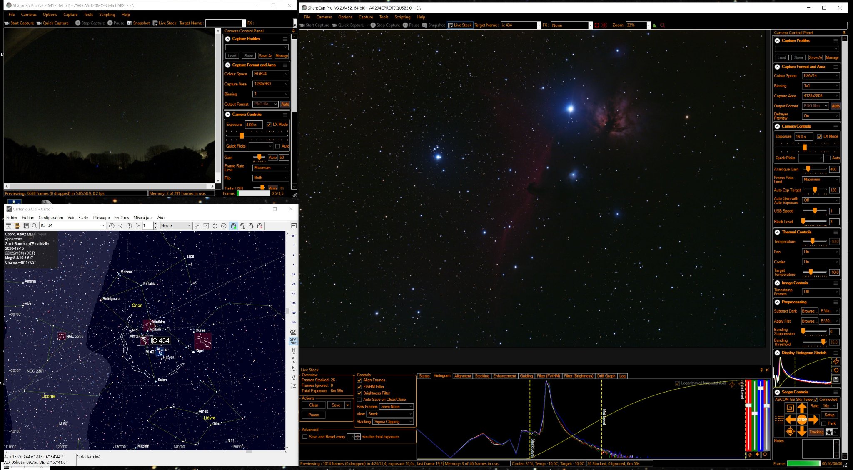Click the crosshair target icon in Scope Controls

(790, 432)
